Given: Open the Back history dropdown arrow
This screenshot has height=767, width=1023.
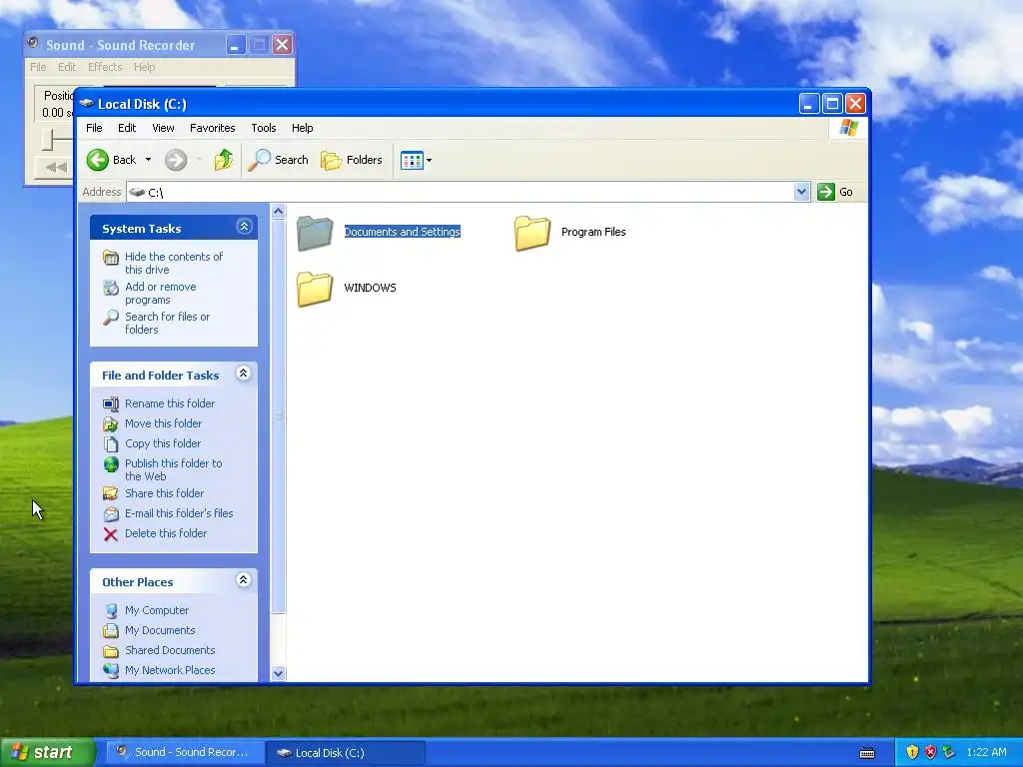Looking at the screenshot, I should pyautogui.click(x=148, y=160).
